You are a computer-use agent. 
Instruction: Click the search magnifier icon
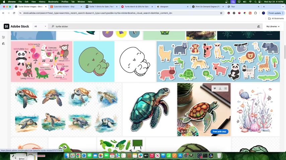53,26
